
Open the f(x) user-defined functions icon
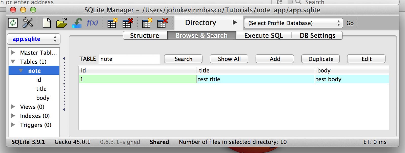click(x=92, y=23)
